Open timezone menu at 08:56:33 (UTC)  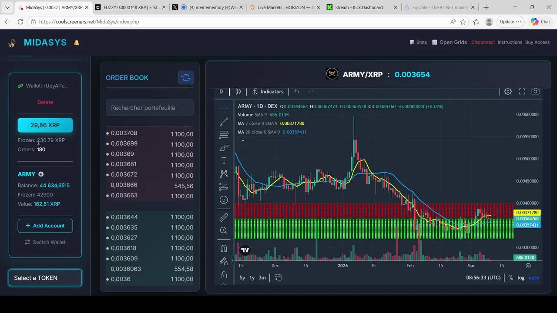[x=483, y=278]
